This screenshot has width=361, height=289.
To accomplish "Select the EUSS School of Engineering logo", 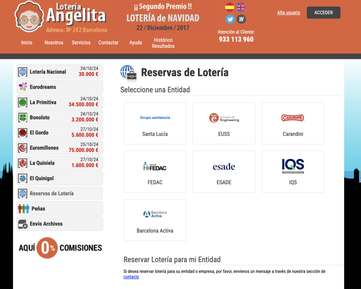I will pos(224,118).
